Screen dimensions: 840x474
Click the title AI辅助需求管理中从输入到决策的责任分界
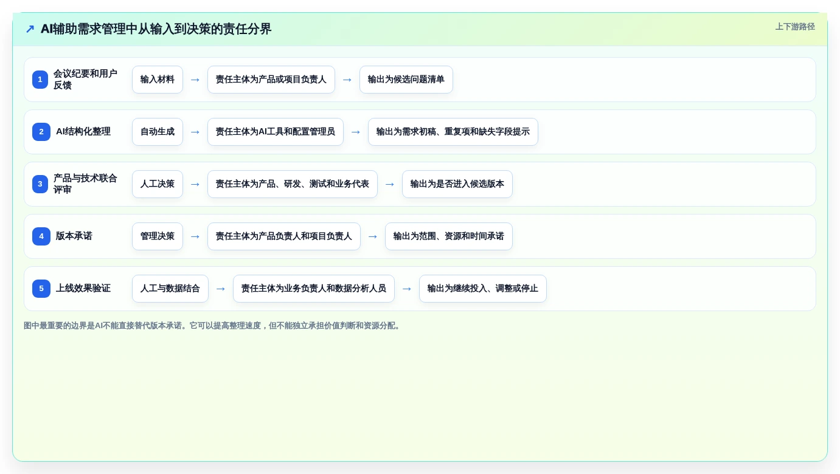(156, 29)
